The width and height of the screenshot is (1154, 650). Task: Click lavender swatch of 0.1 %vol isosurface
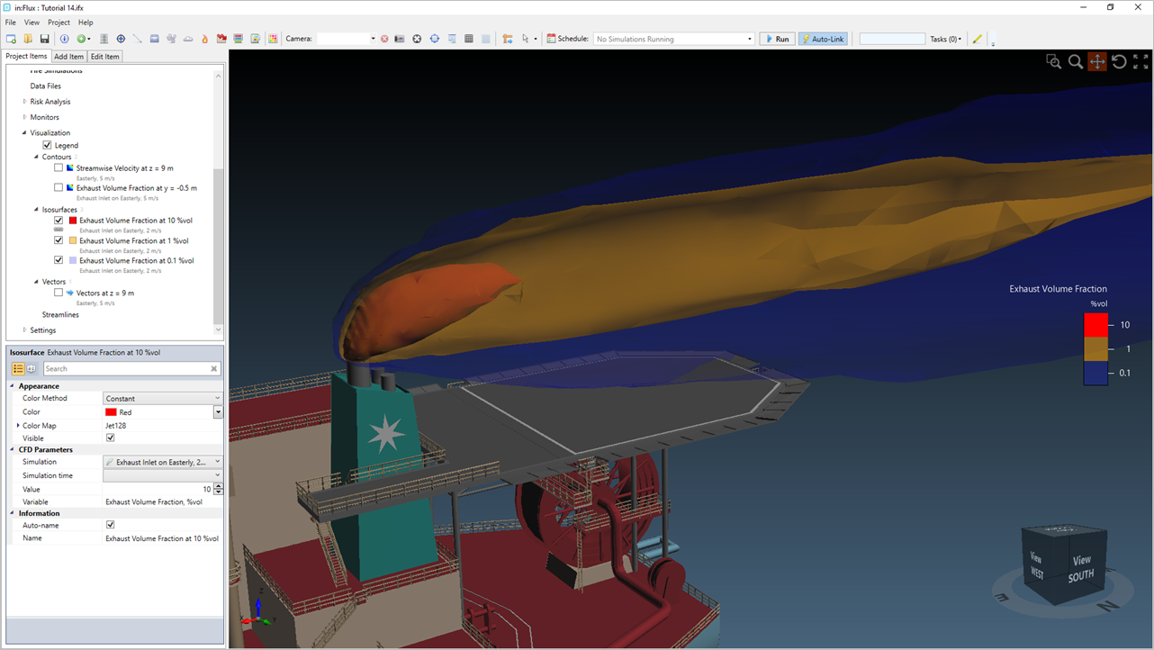click(73, 260)
